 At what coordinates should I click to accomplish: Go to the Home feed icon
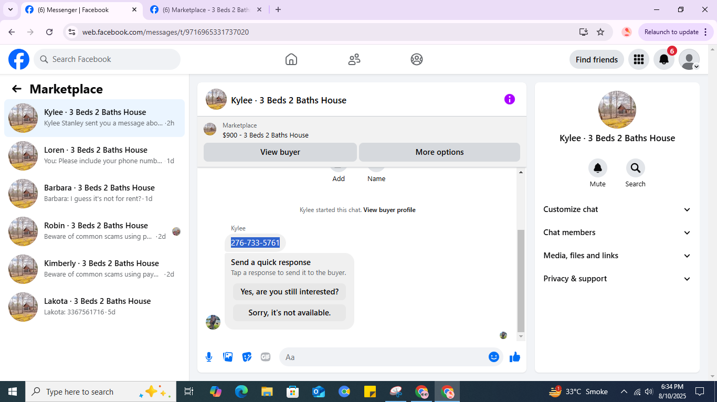[x=291, y=59]
